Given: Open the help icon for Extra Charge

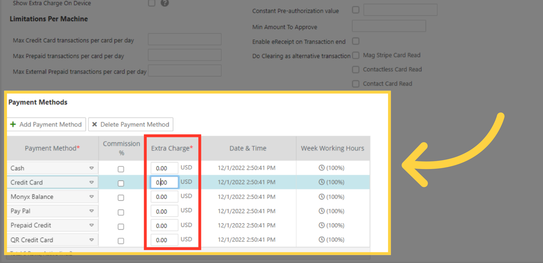Looking at the screenshot, I should [x=165, y=3].
